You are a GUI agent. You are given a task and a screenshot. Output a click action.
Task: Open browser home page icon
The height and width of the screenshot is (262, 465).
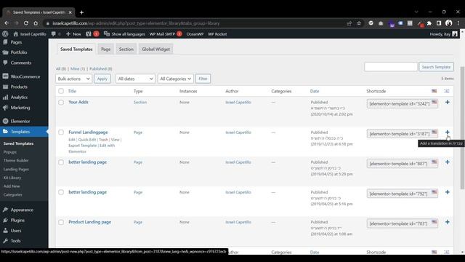tap(36, 23)
